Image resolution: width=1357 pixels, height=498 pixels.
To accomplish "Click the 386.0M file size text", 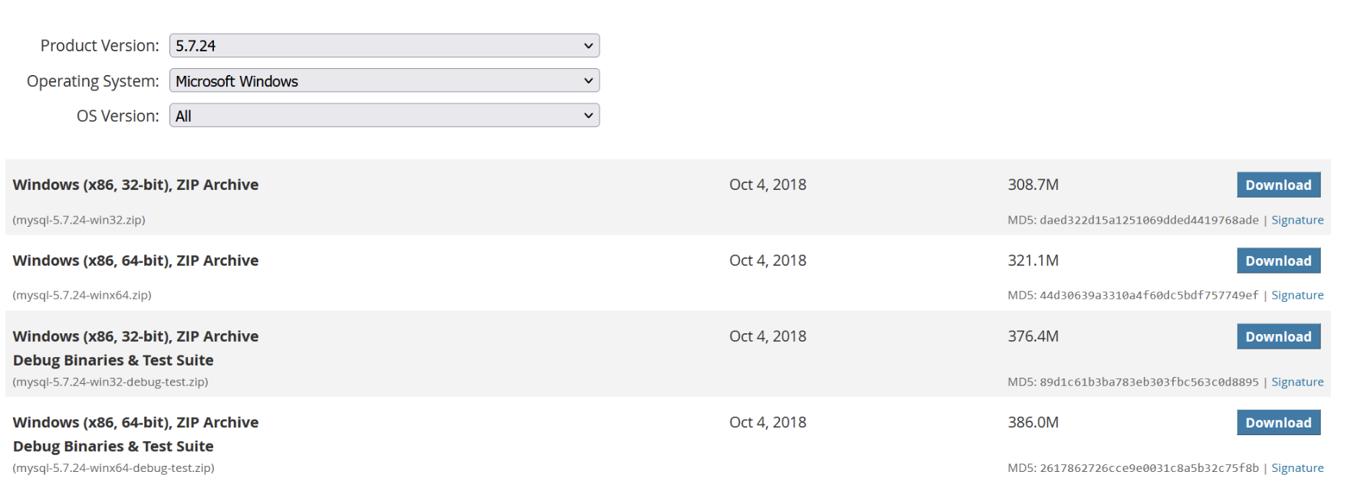I will click(1033, 423).
